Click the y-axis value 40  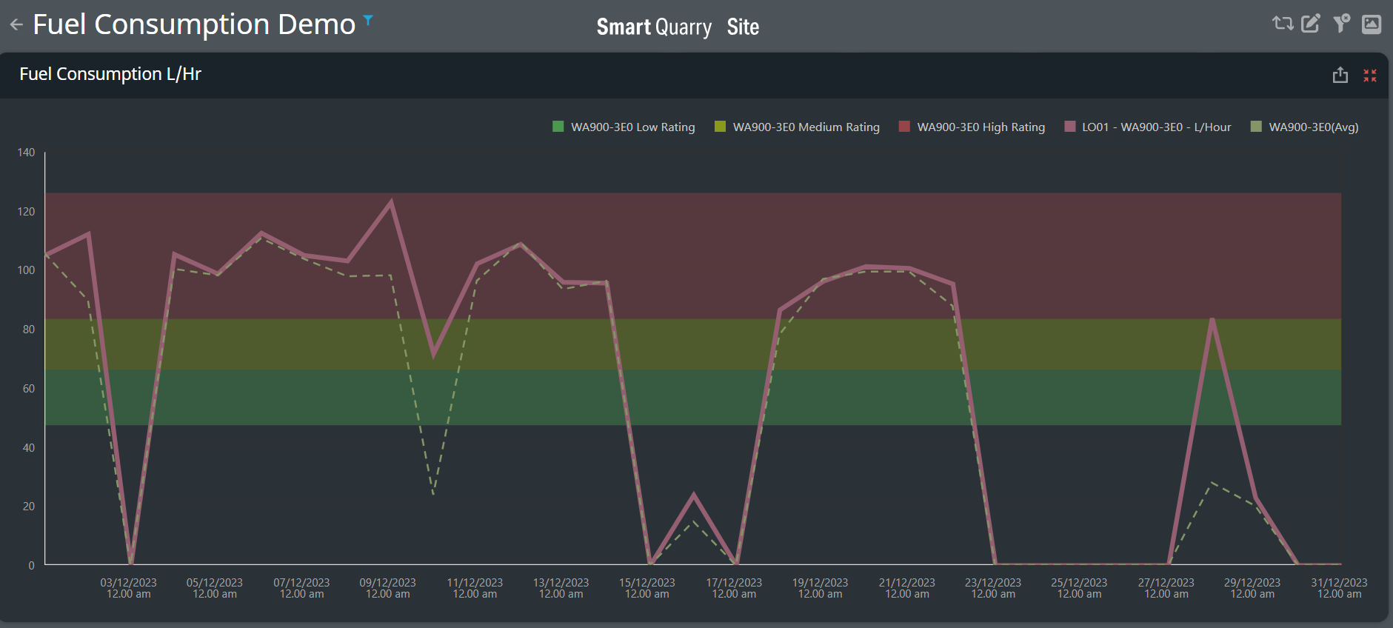click(29, 448)
